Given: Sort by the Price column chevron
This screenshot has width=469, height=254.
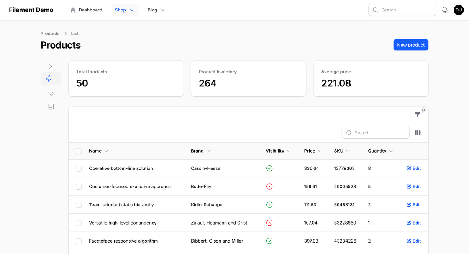Looking at the screenshot, I should (x=319, y=151).
